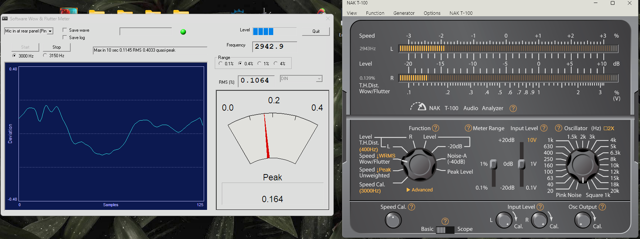Click the L Input Level calibration knob
The width and height of the screenshot is (640, 239).
click(504, 221)
